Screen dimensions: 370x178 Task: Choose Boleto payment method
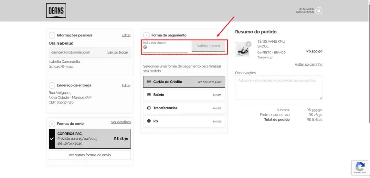[x=184, y=95]
